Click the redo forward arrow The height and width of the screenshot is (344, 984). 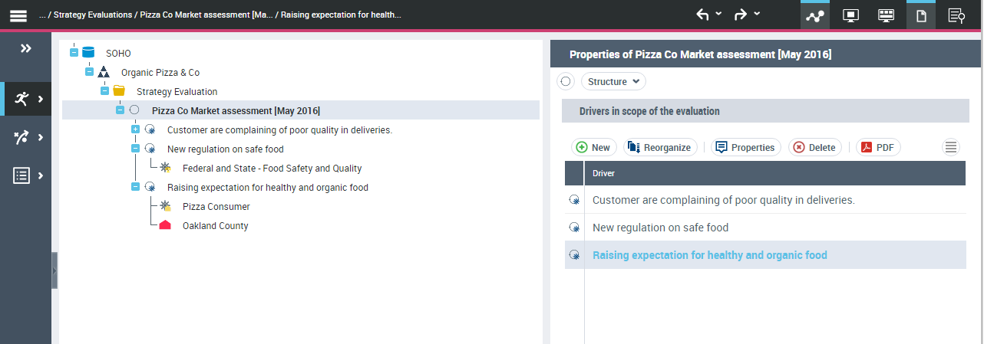pos(741,15)
